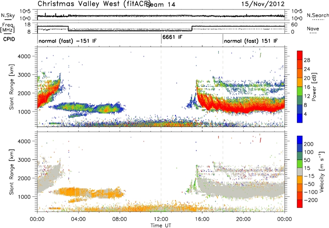The height and width of the screenshot is (228, 329).
Task: Click the "12:00" time tick label
Action: tap(161, 219)
